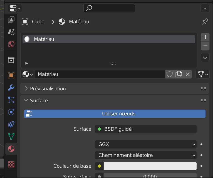Click the properties search field
This screenshot has height=178, width=213.
click(109, 8)
